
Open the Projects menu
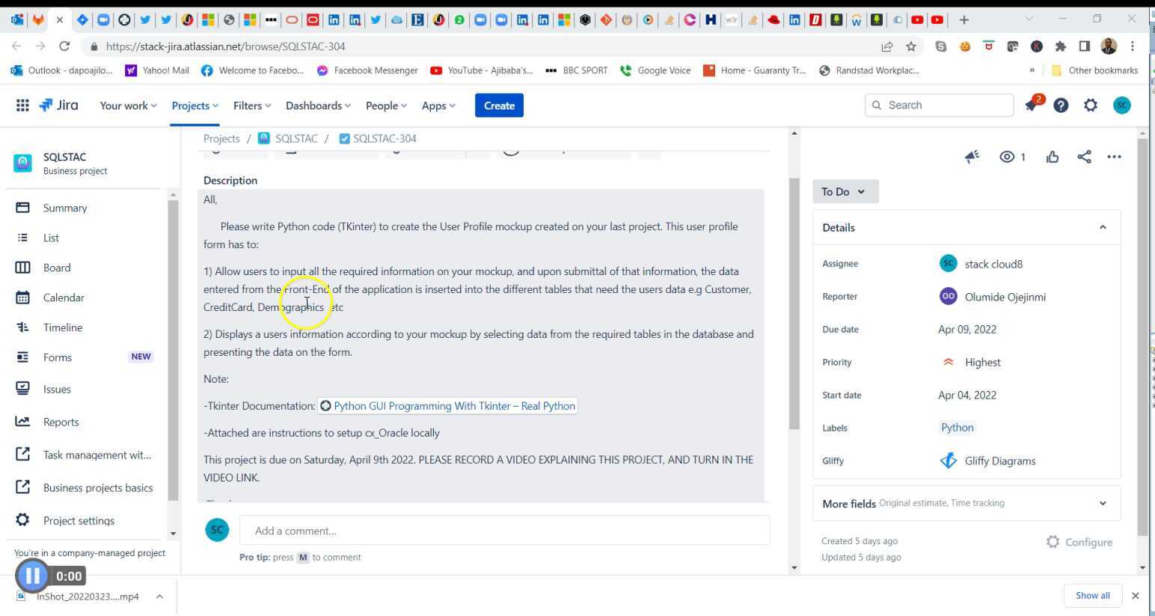pyautogui.click(x=193, y=105)
